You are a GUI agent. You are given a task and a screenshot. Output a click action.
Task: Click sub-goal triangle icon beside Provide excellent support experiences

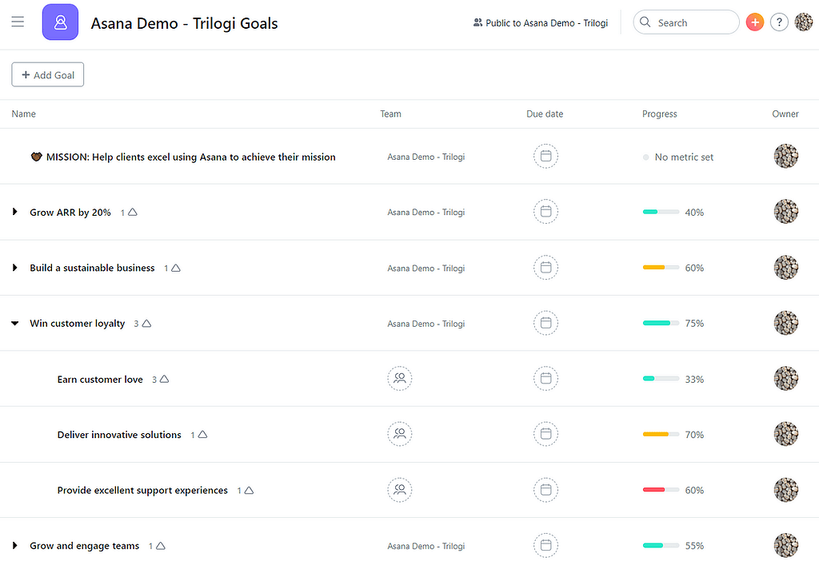[x=250, y=490]
